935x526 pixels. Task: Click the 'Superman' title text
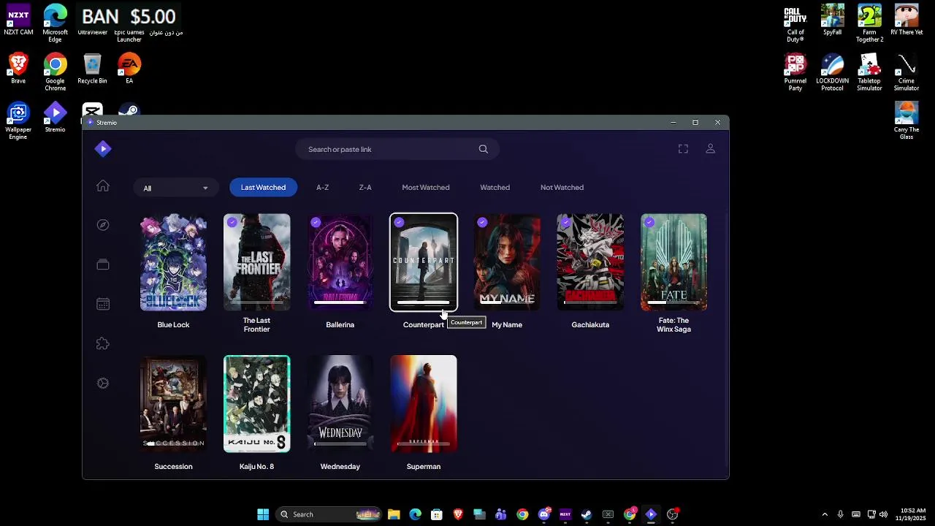[424, 467]
